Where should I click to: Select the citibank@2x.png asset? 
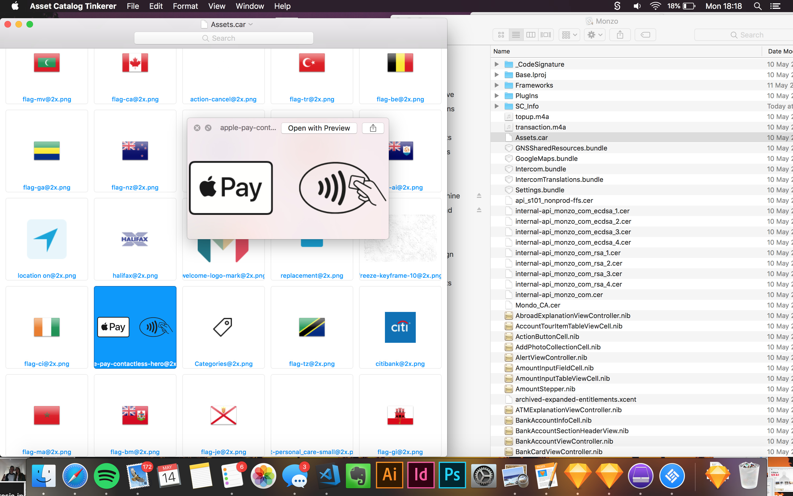coord(400,327)
